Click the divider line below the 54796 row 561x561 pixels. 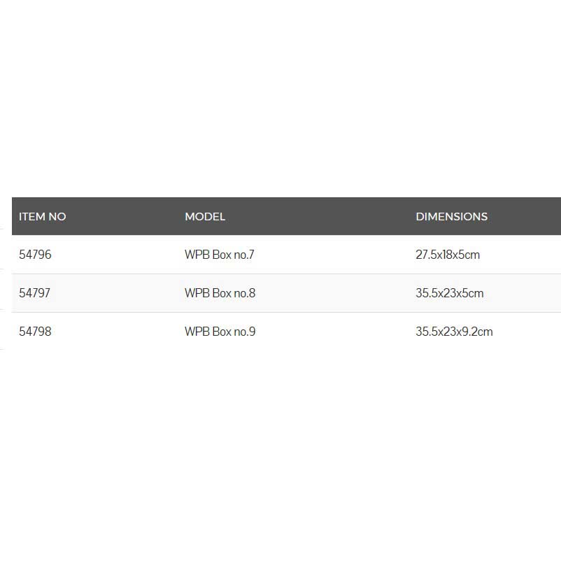[x=280, y=274]
